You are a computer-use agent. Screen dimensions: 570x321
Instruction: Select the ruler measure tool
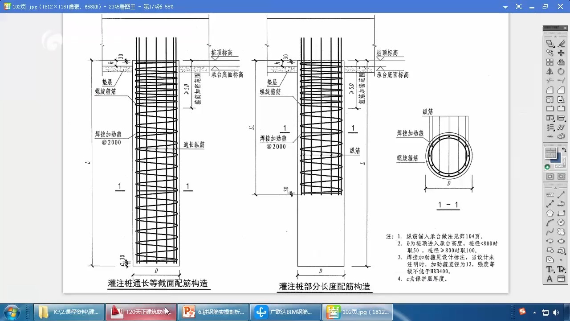point(549,194)
